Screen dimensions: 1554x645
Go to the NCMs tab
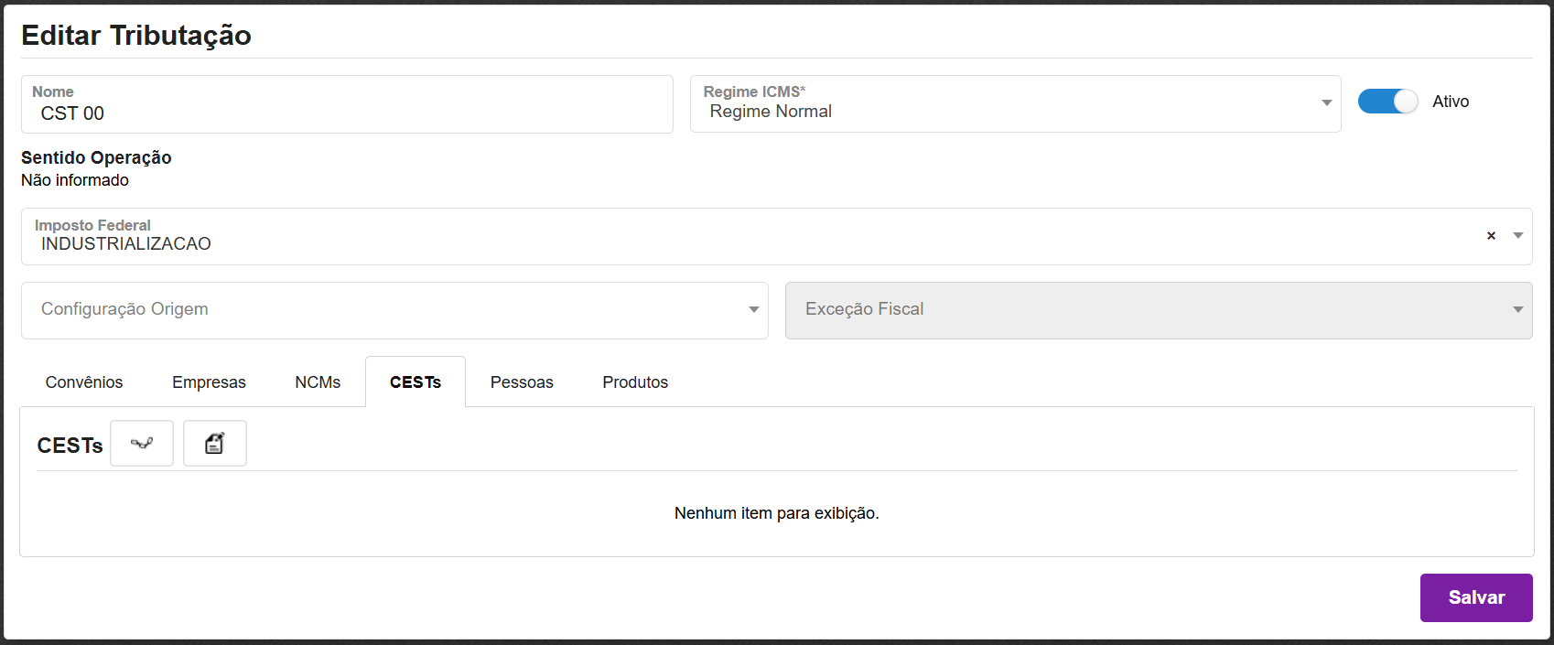tap(318, 382)
